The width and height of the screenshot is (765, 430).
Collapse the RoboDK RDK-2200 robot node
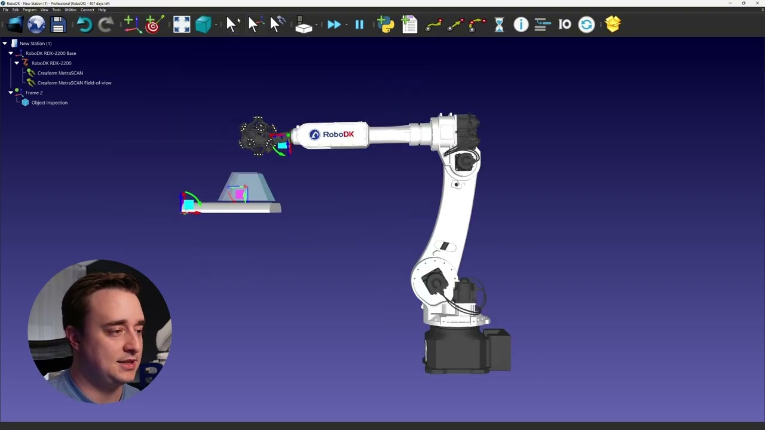coord(17,63)
